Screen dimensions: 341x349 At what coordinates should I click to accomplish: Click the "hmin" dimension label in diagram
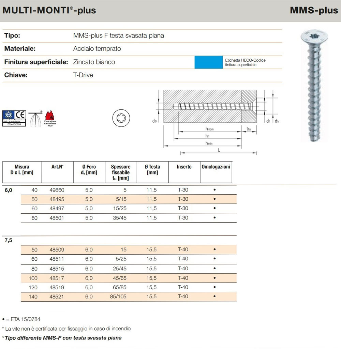209,143
